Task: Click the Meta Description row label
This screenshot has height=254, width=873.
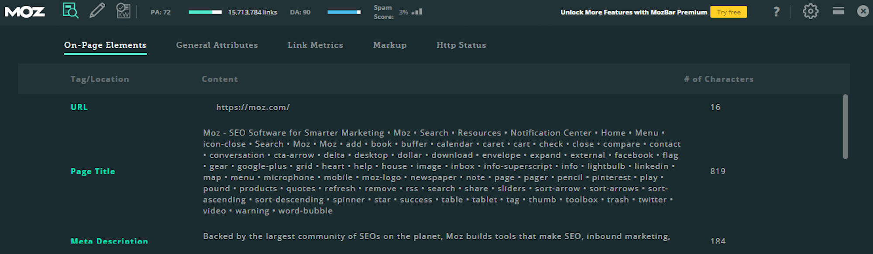Action: [x=109, y=241]
